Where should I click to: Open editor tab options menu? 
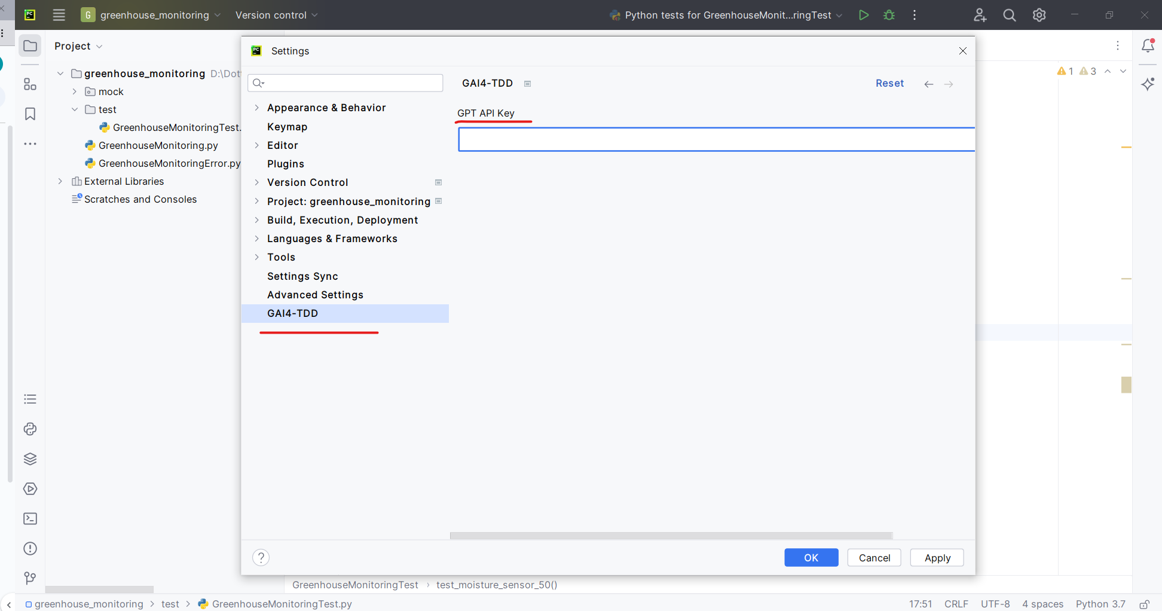coord(1118,45)
